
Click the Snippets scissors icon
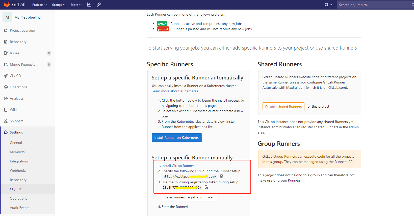click(6, 121)
